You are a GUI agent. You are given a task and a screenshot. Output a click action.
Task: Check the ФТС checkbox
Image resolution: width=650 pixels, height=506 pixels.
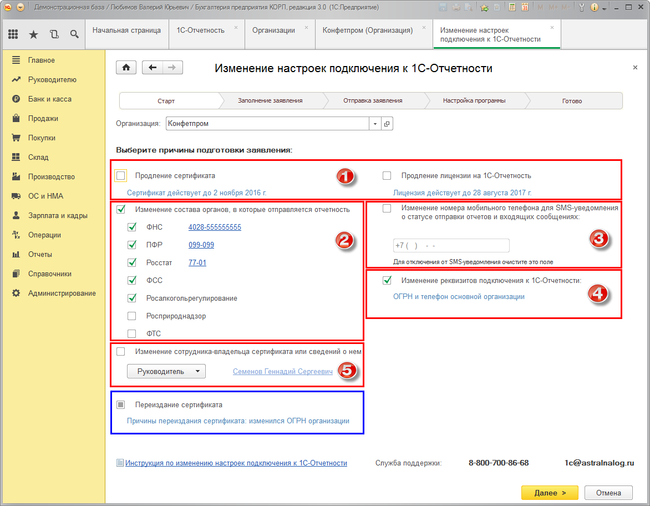click(x=132, y=333)
